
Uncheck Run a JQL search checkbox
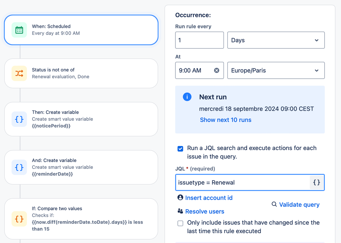tap(180, 149)
